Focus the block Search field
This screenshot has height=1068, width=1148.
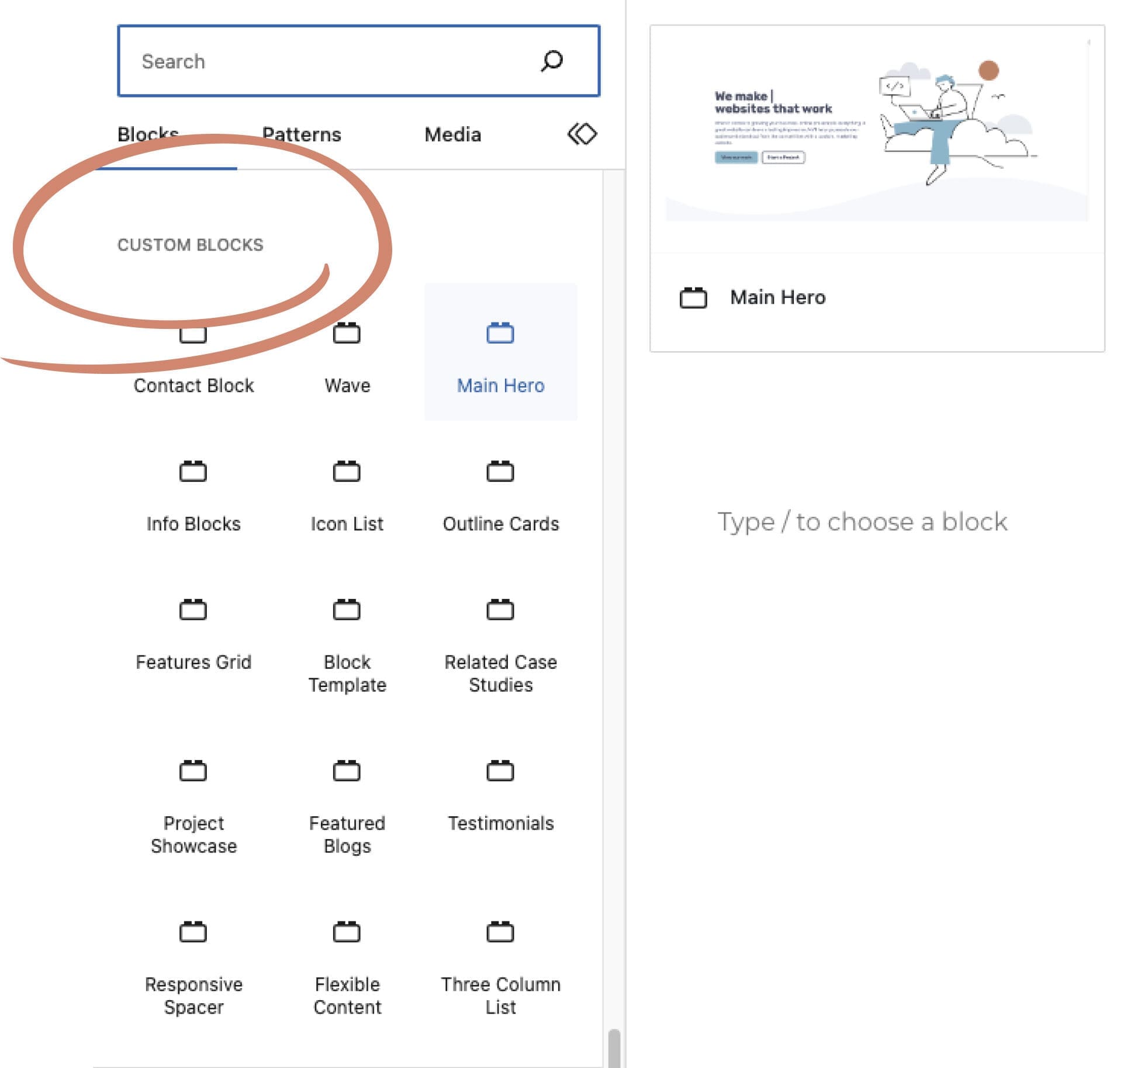coord(327,61)
